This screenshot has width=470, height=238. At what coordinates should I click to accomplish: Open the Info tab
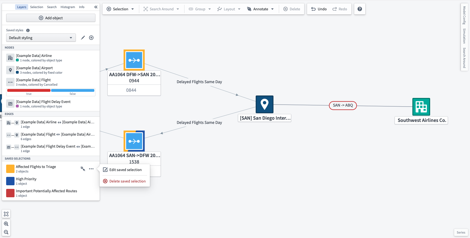tap(81, 7)
